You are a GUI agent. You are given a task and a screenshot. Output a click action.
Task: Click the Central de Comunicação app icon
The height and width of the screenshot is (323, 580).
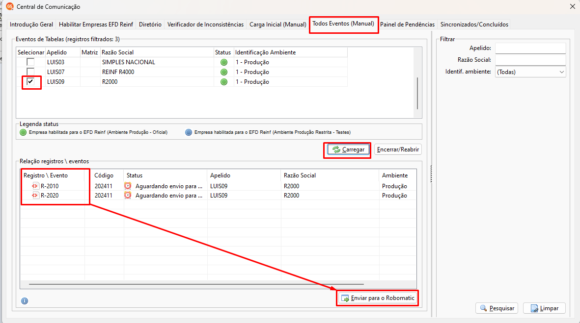click(x=10, y=7)
